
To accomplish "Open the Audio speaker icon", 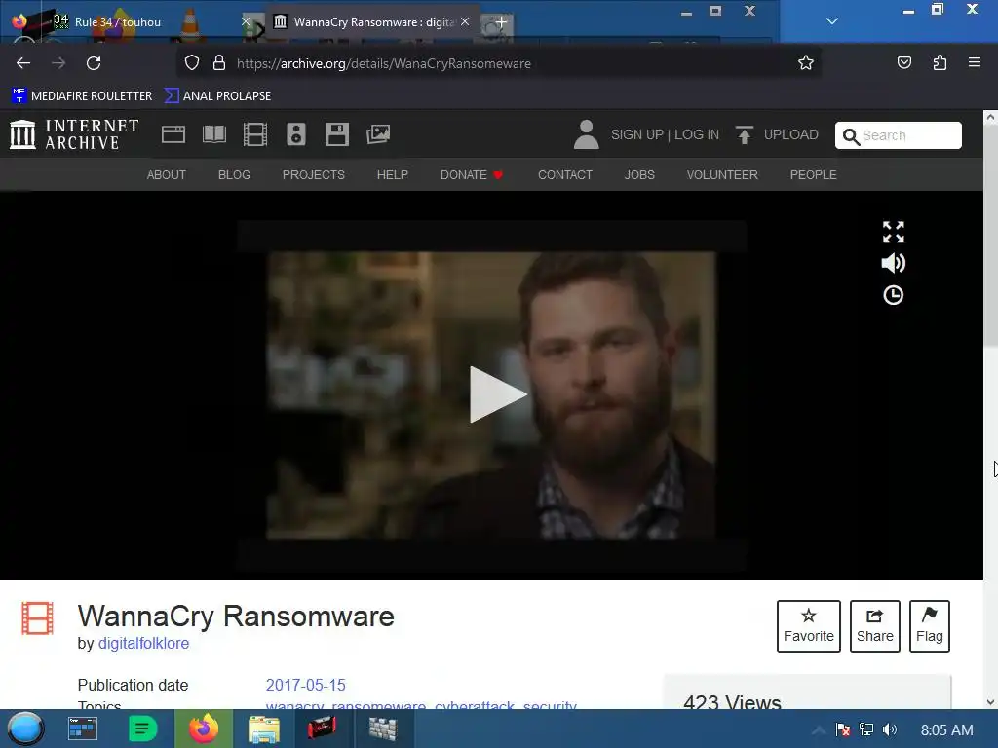I will click(296, 134).
